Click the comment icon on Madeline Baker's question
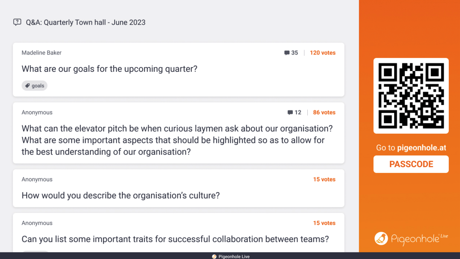460x259 pixels. [287, 53]
